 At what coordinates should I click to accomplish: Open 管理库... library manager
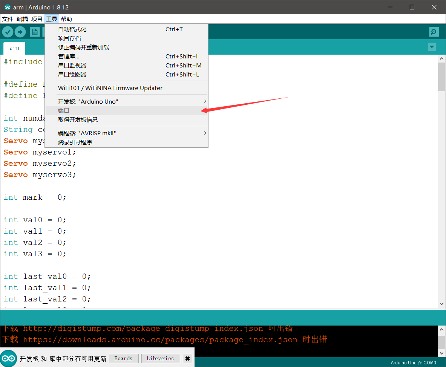(x=127, y=56)
